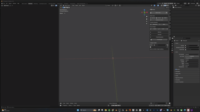The image size is (200, 112).
Task: Toggle the Gravity checkbox
Action: (176, 69)
